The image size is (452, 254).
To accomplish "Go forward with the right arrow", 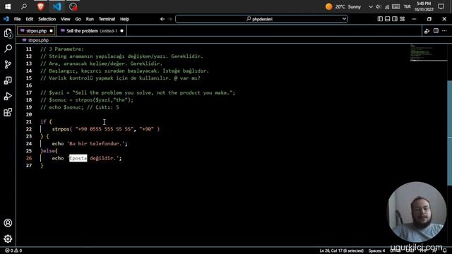I will [x=169, y=19].
